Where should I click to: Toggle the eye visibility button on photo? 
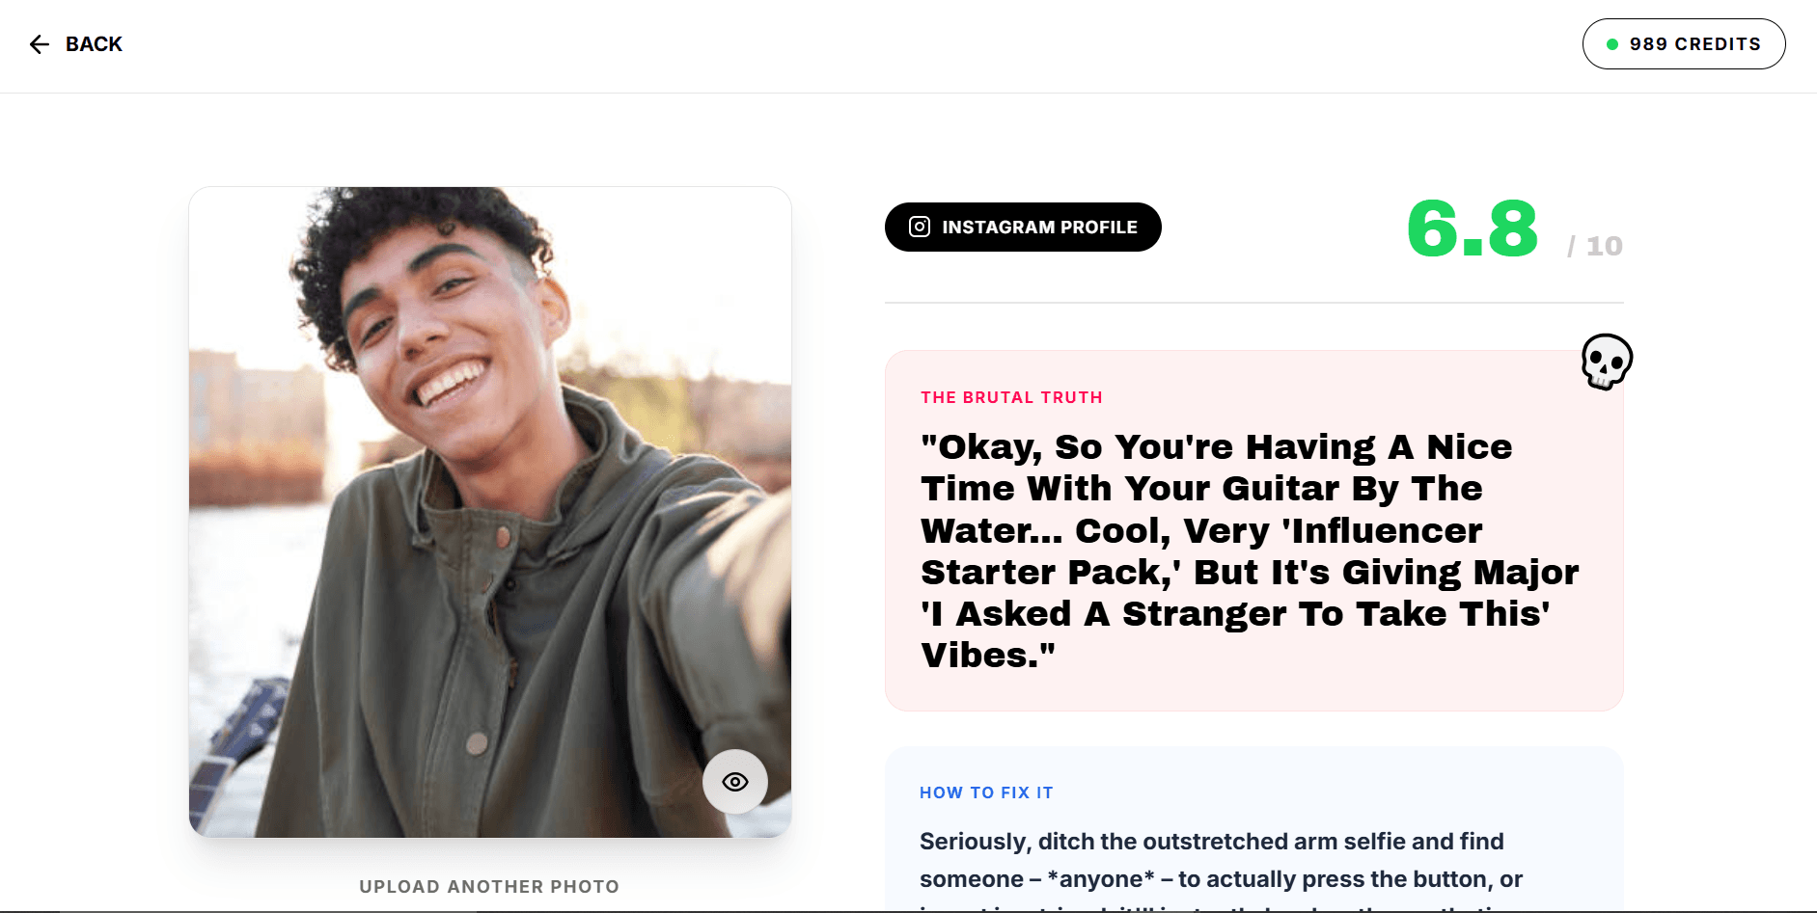pos(735,782)
